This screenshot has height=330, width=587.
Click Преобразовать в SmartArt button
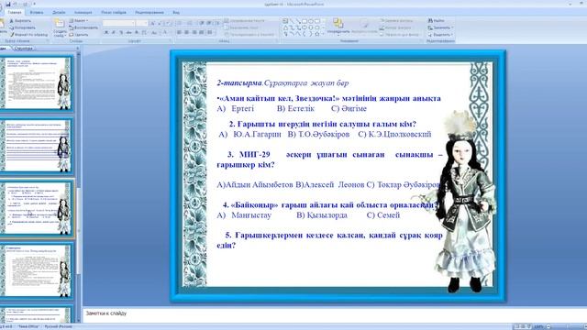point(249,35)
